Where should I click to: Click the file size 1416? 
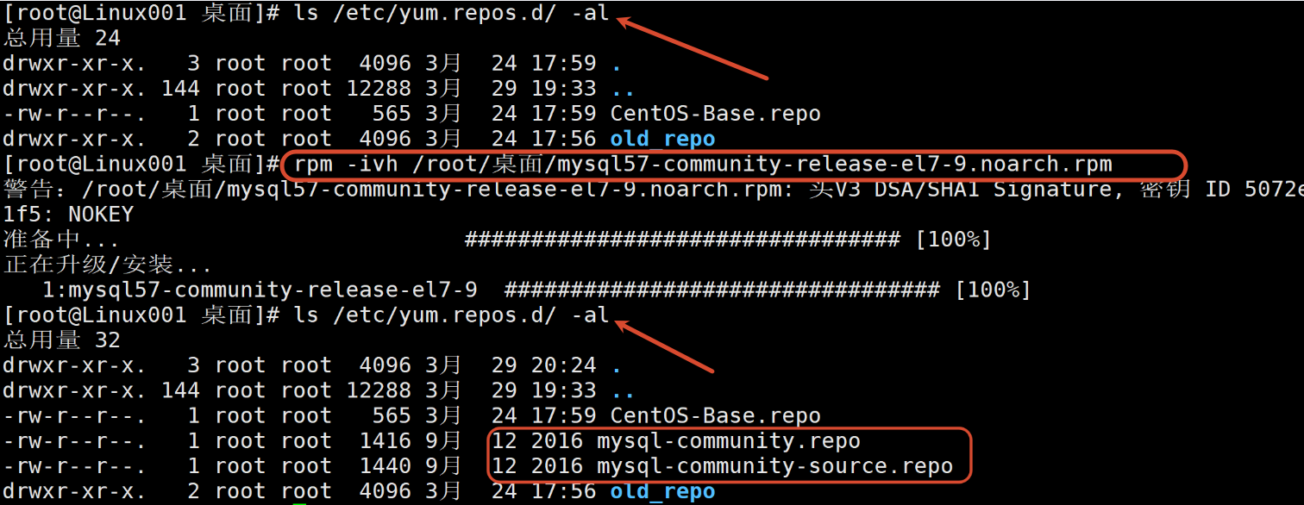tap(386, 441)
